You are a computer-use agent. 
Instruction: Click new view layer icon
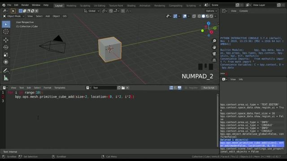tap(279, 5)
